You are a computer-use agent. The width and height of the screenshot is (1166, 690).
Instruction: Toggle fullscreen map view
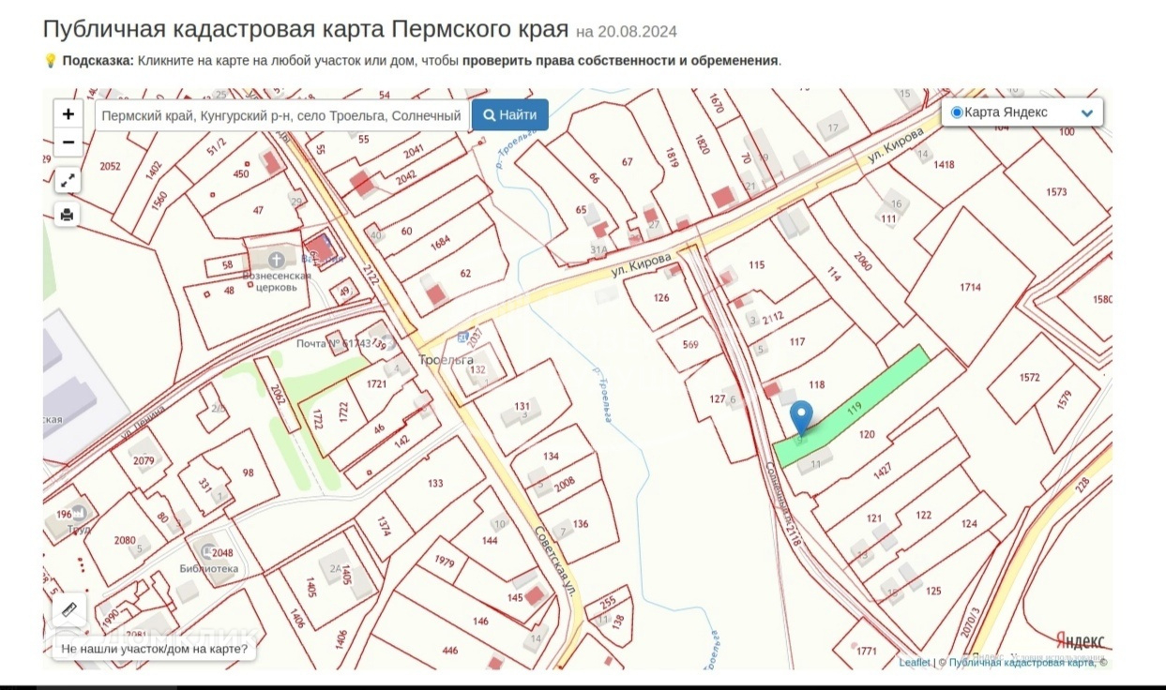coord(68,181)
